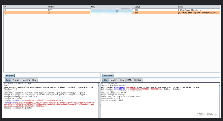The image size is (223, 121).
Task: Click the '[+] Found Shiro Key' issue cell
Action: (199, 13)
